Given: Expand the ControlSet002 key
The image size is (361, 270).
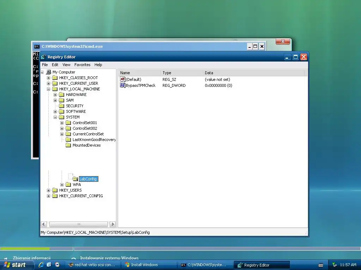Looking at the screenshot, I should (62, 128).
